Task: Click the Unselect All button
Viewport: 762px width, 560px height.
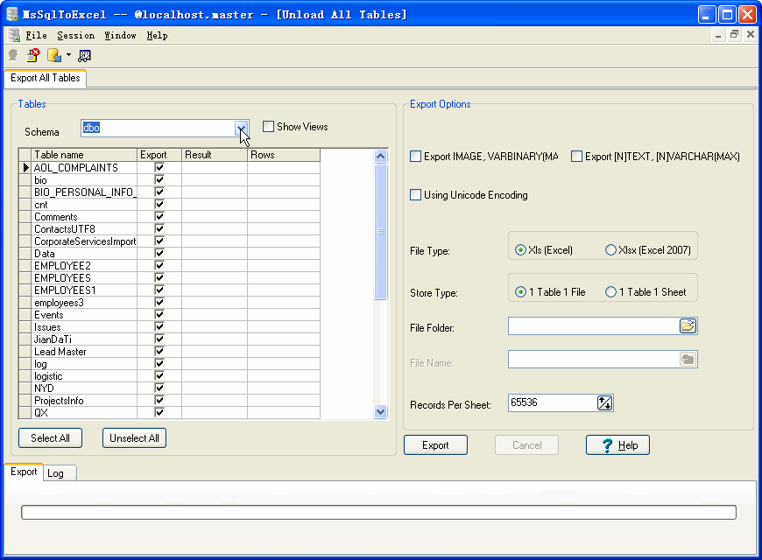Action: pos(134,438)
